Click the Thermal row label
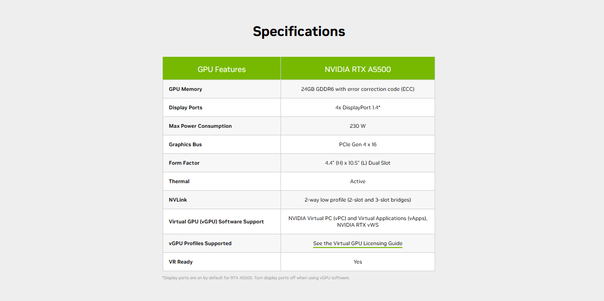604x301 pixels. [179, 181]
